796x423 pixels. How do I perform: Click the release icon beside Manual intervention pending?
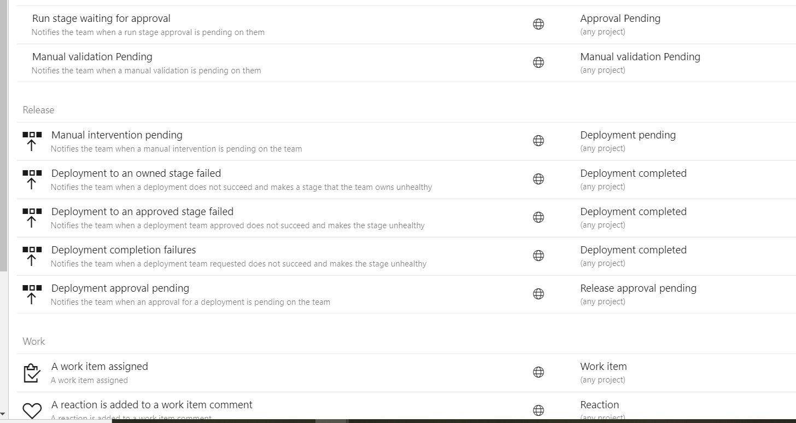[x=32, y=141]
